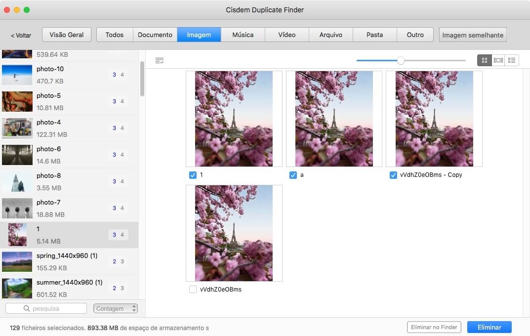
Task: Adjust the thumbnail size slider
Action: (401, 60)
